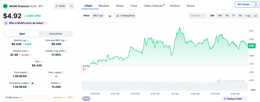Viewport: 260px width, 102px height.
Task: Click Max. supply info icon
Action: click(63, 72)
